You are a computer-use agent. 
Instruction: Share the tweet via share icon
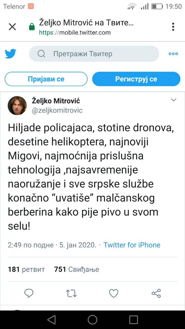[156, 293]
